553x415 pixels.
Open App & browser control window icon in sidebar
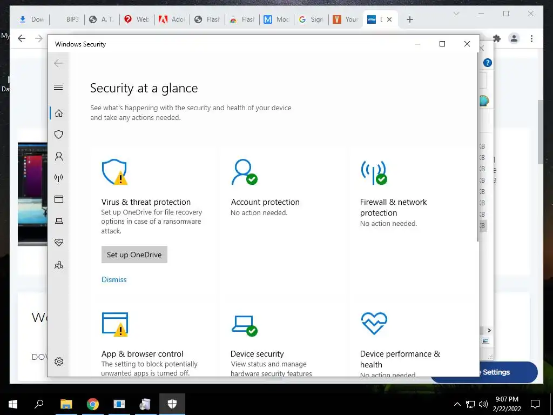(59, 199)
